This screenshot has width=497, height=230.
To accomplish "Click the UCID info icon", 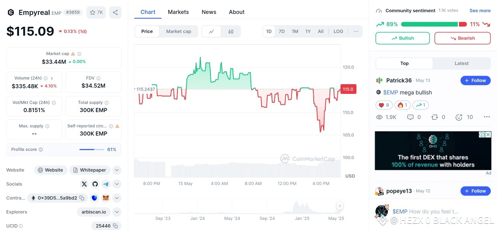I will (21, 226).
